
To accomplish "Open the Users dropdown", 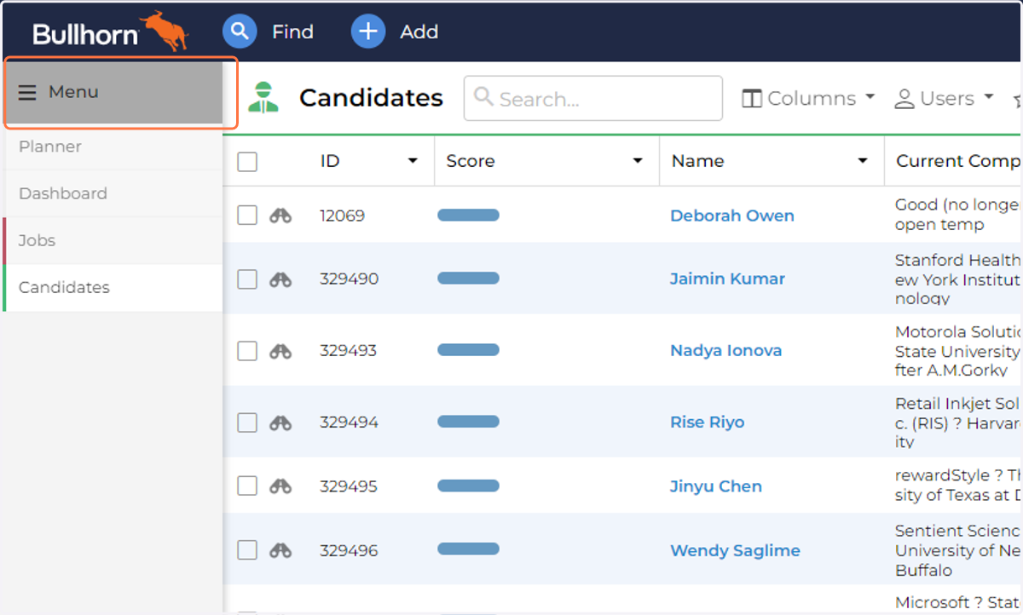I will 944,98.
